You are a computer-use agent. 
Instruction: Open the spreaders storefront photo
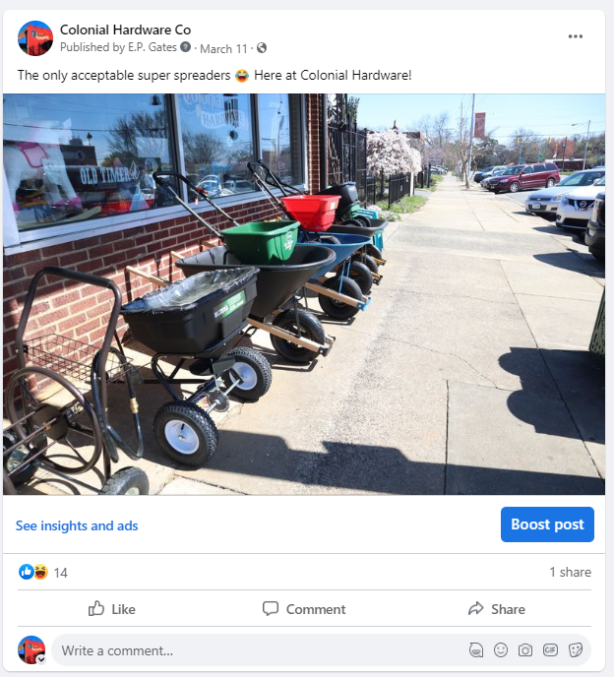[x=304, y=294]
